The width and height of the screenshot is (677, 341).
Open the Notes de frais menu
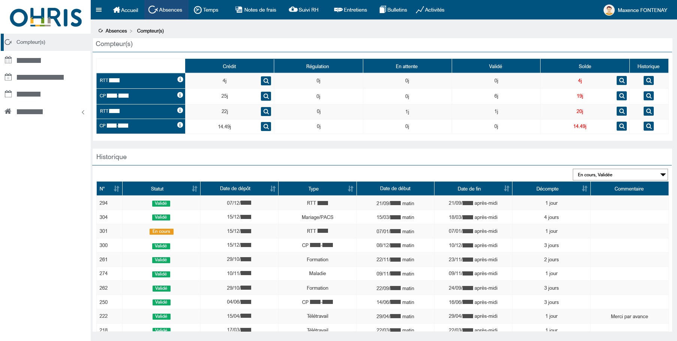256,10
